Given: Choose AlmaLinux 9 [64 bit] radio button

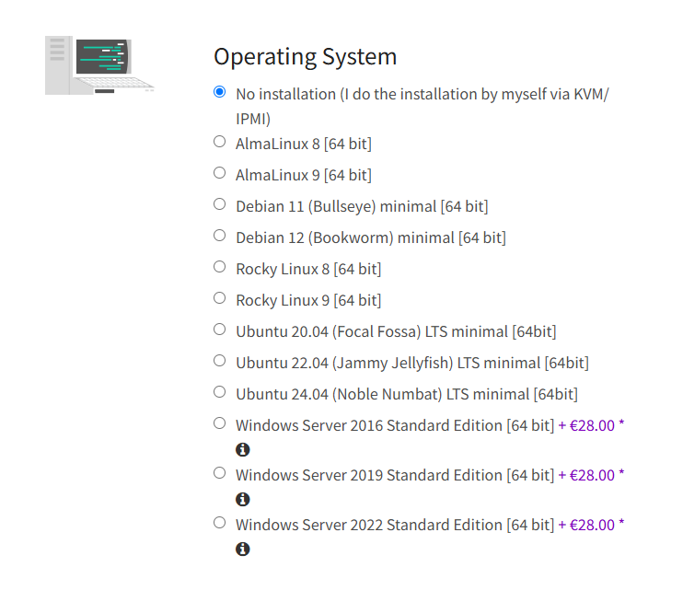Looking at the screenshot, I should click(x=219, y=173).
